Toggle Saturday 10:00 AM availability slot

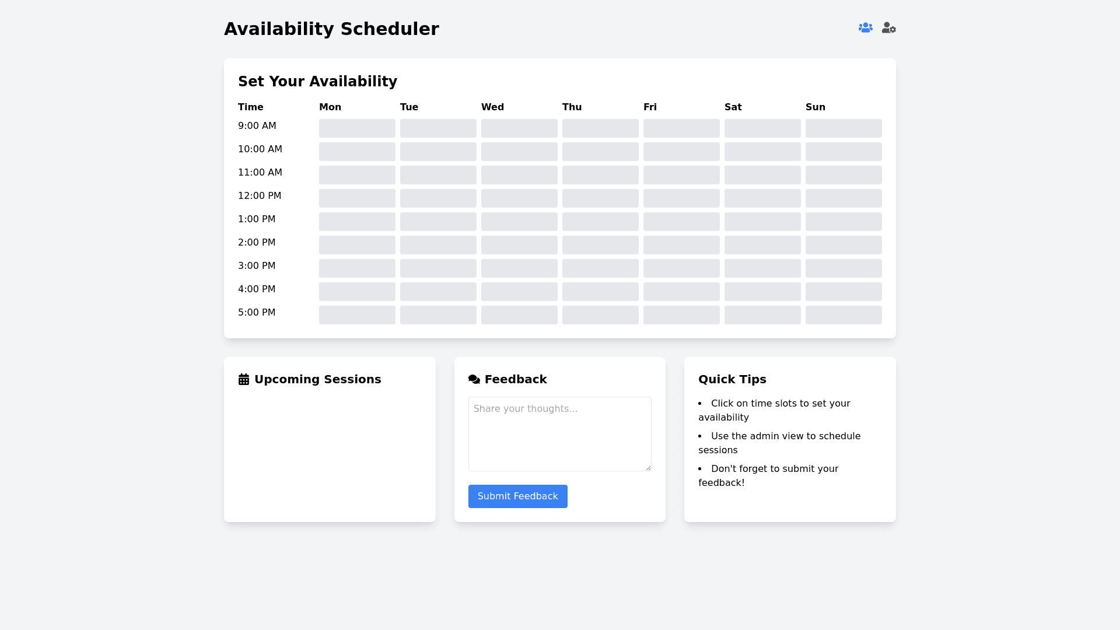click(x=762, y=152)
